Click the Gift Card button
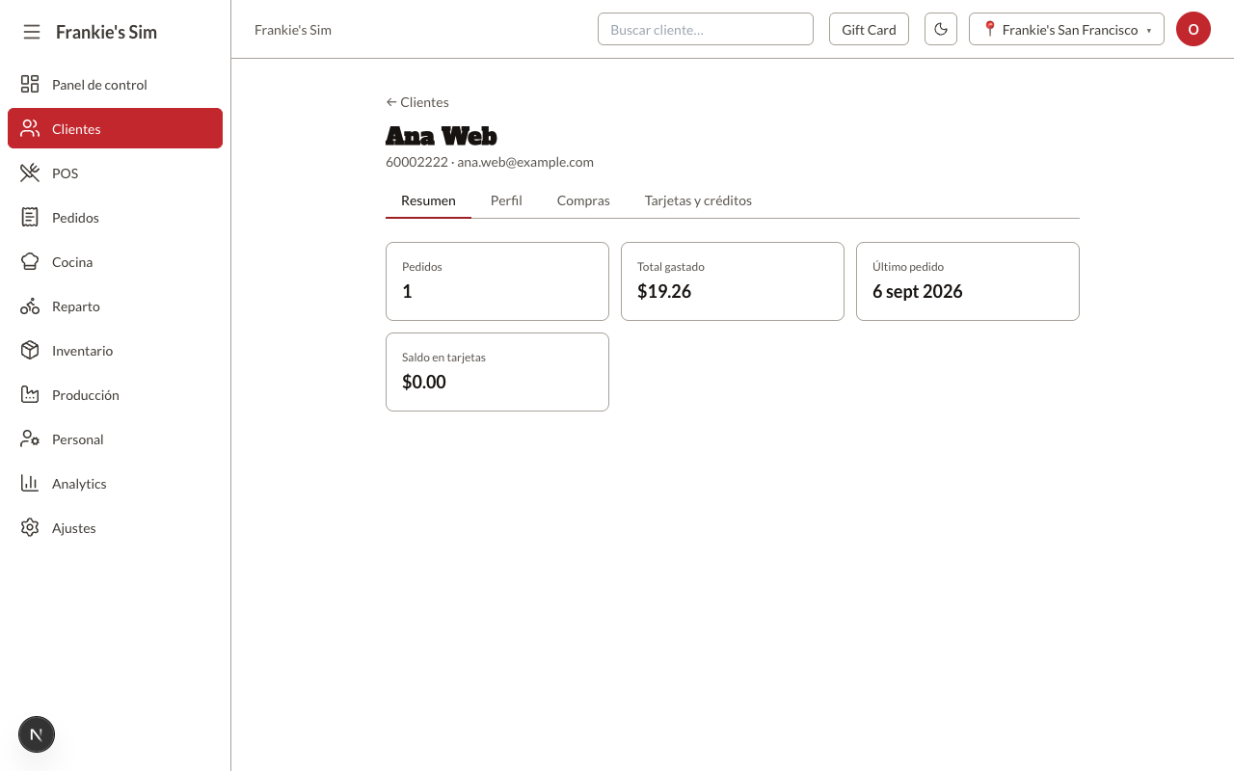 click(869, 29)
